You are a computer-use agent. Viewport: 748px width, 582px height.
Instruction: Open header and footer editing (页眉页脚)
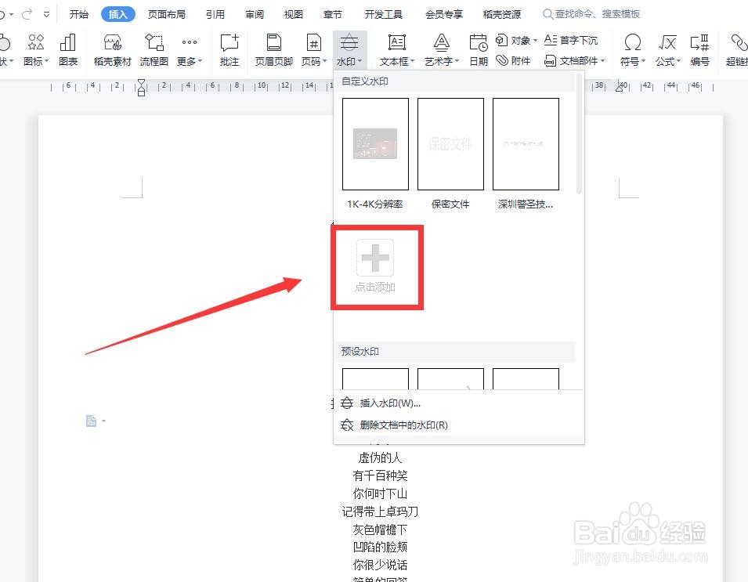tap(273, 49)
